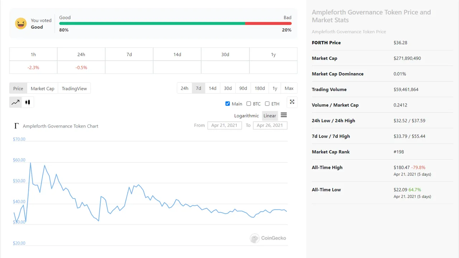Click the From date field Apr 21, 2021
Image resolution: width=459 pixels, height=258 pixels.
pyautogui.click(x=224, y=125)
